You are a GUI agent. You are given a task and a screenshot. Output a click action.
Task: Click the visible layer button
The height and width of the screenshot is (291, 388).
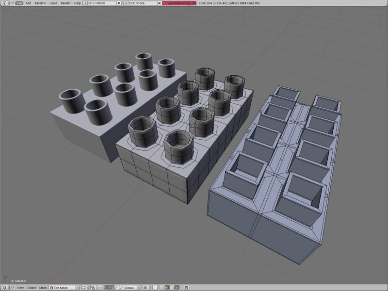pos(155,288)
